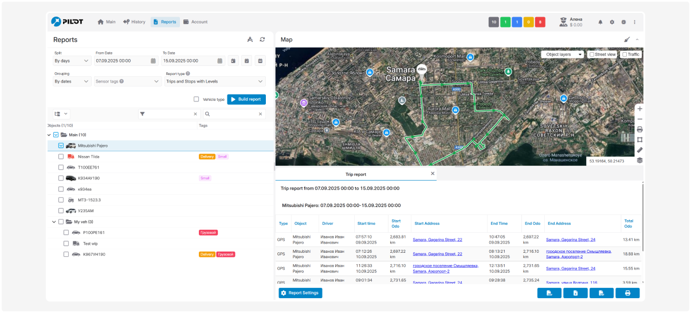The height and width of the screenshot is (313, 691).
Task: Zoom in on the map
Action: click(639, 108)
